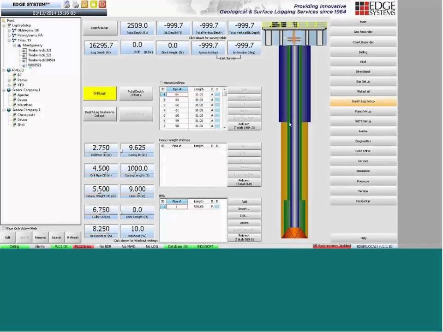Select Chesapeake under Service Company 2
Screen dimensions: 443x332
(x=26, y=115)
